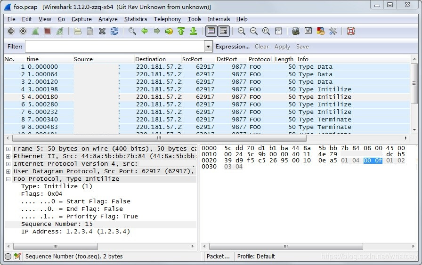Edit capture file comments icon
Viewport: 422px width, 265px height.
(17, 257)
